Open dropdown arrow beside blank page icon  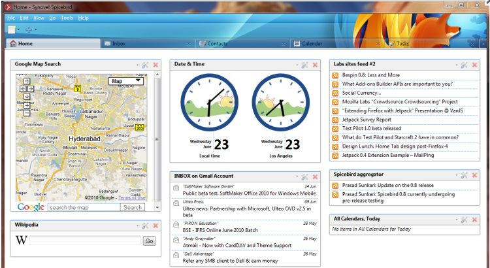coord(18,30)
